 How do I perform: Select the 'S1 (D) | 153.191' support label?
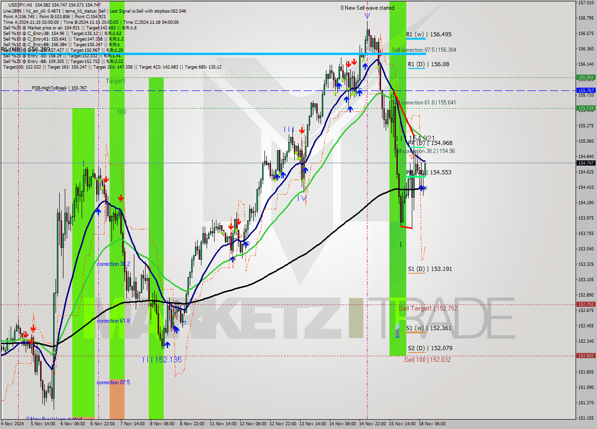430,269
